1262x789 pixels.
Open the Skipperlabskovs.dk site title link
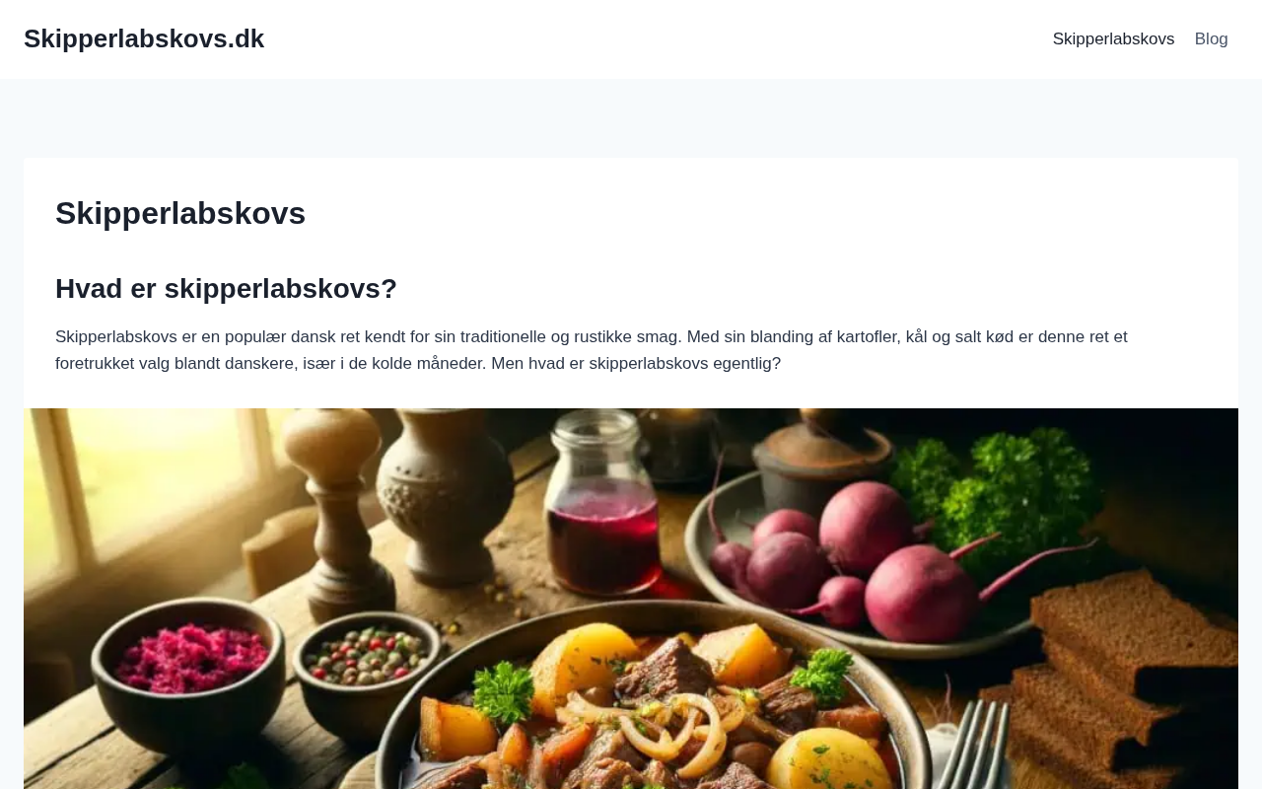144,38
